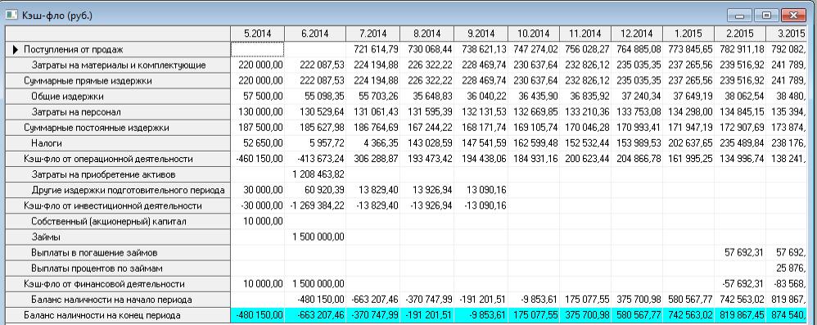The height and width of the screenshot is (325, 817).
Task: Click the empty focused cell under 5.2014
Action: (257, 49)
